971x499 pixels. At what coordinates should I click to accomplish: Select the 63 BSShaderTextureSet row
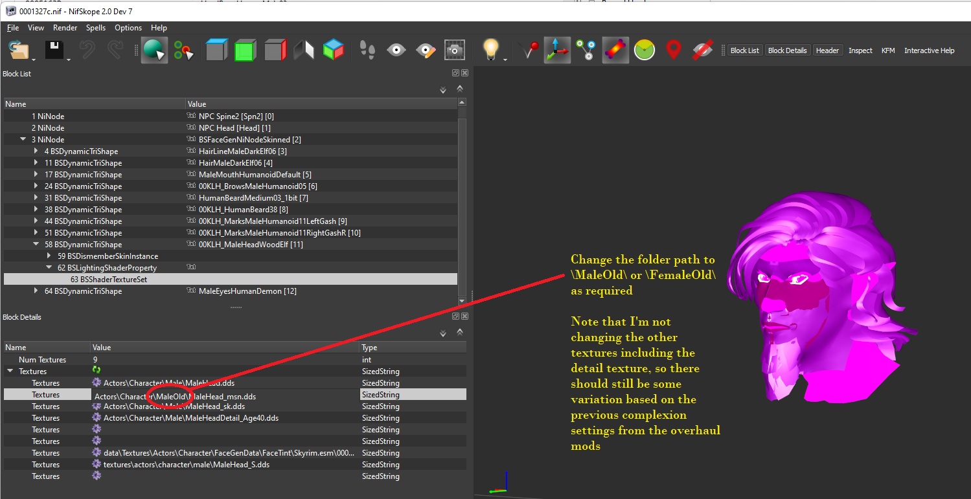click(x=230, y=279)
